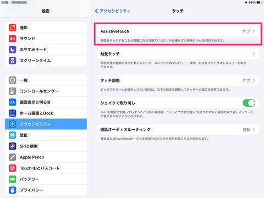Select the highlighted アクセシビリティ sidebar item

coord(46,124)
